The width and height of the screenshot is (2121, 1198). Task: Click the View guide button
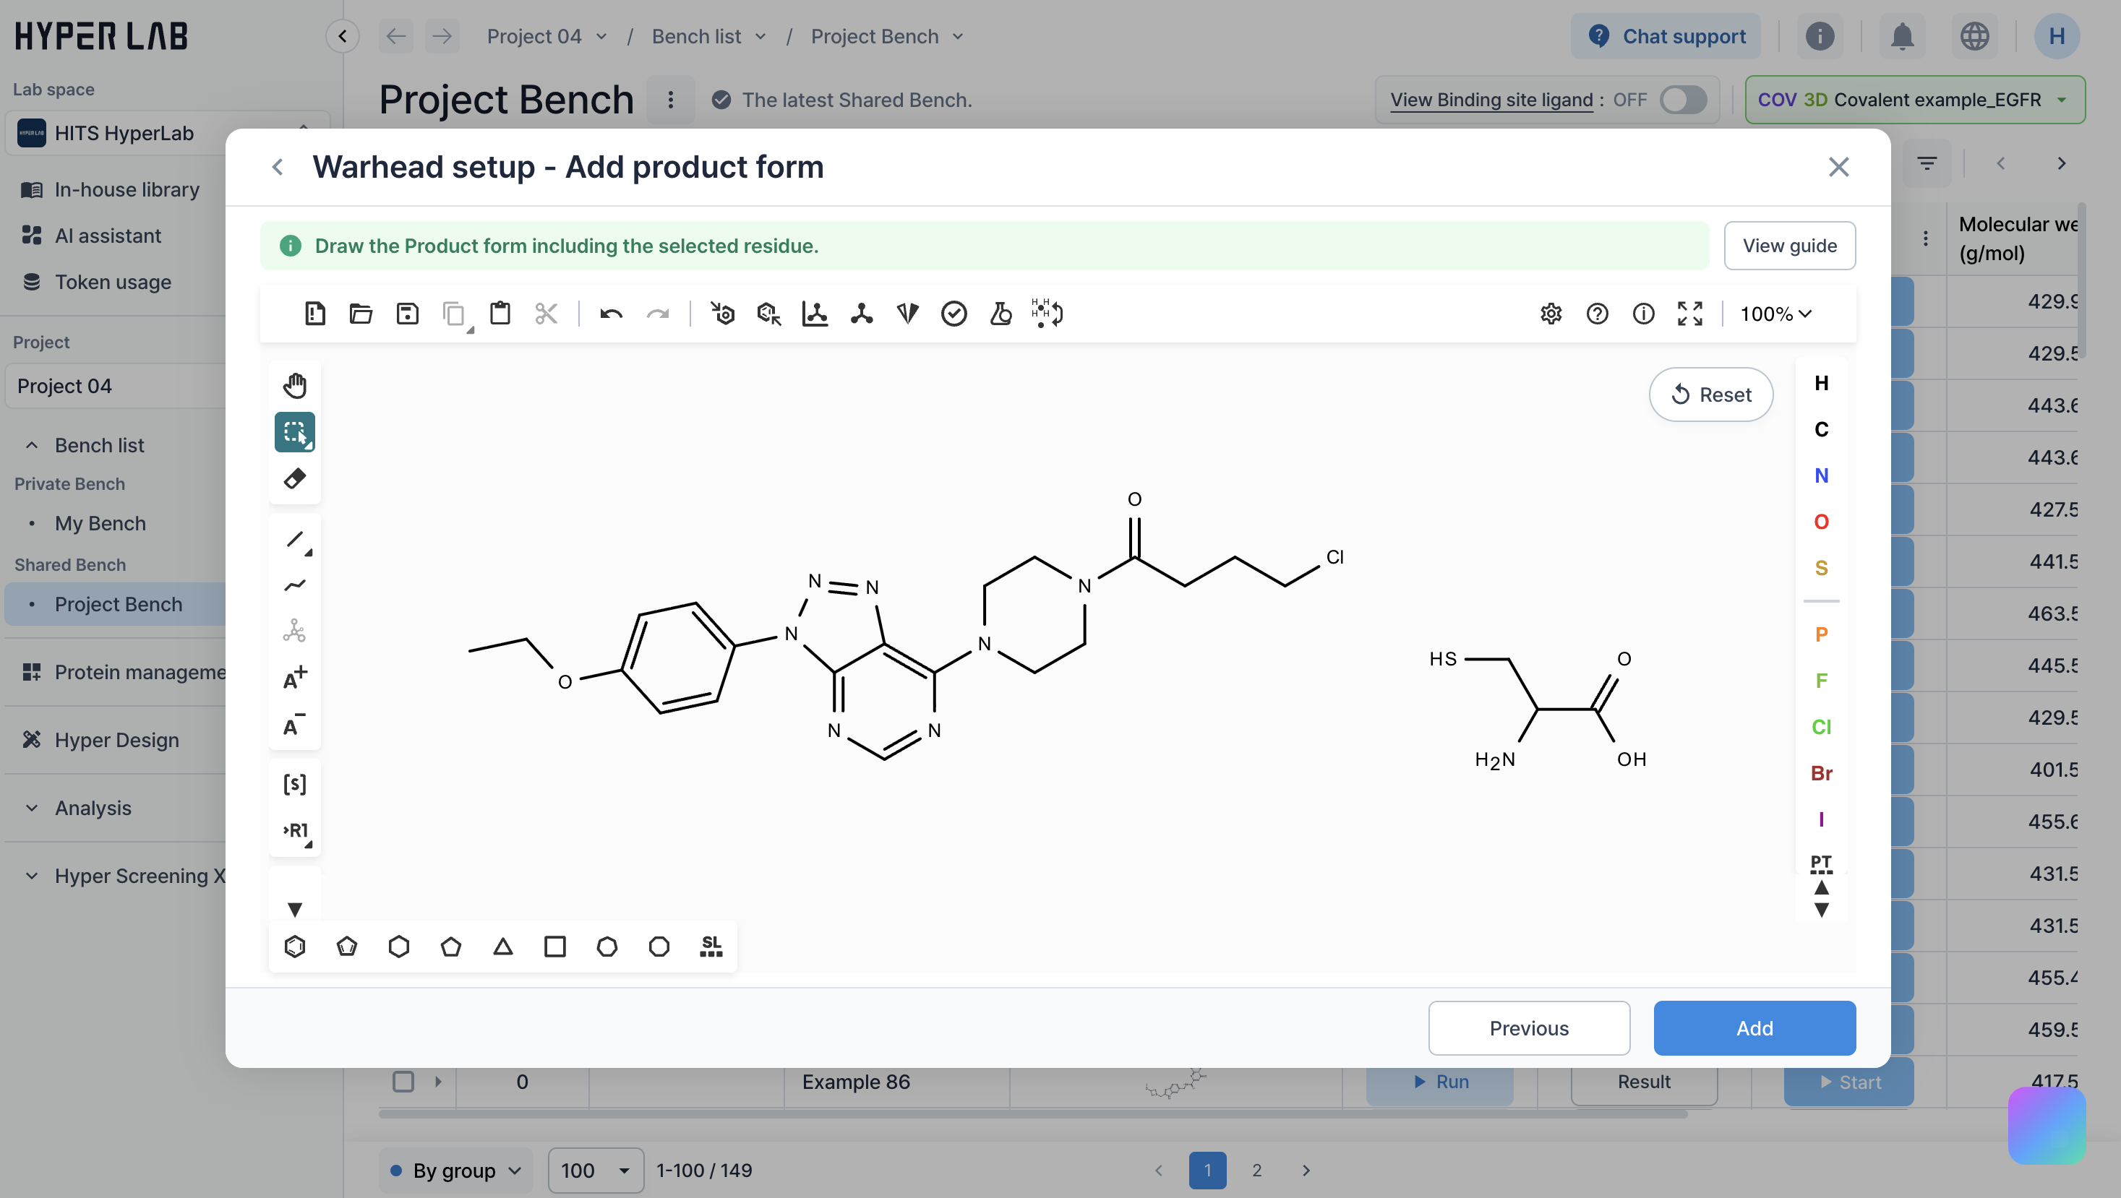1789,245
